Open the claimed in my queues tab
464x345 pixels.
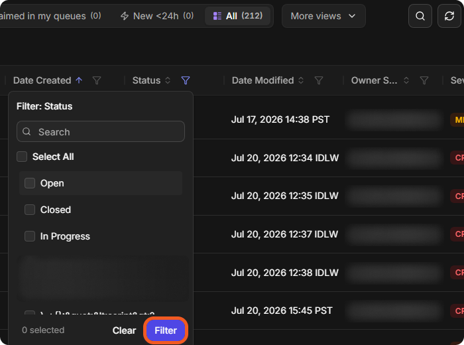[x=50, y=16]
